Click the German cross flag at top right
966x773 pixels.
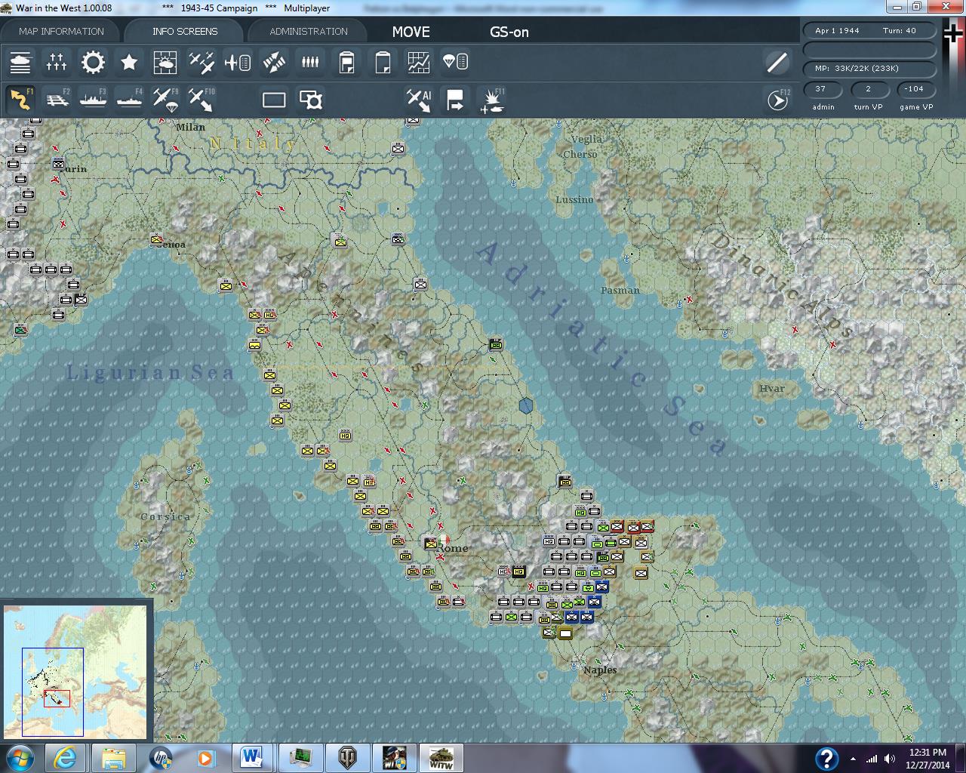[x=954, y=35]
